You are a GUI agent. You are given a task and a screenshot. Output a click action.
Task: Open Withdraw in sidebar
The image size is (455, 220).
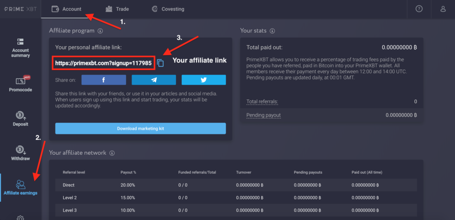pos(20,153)
